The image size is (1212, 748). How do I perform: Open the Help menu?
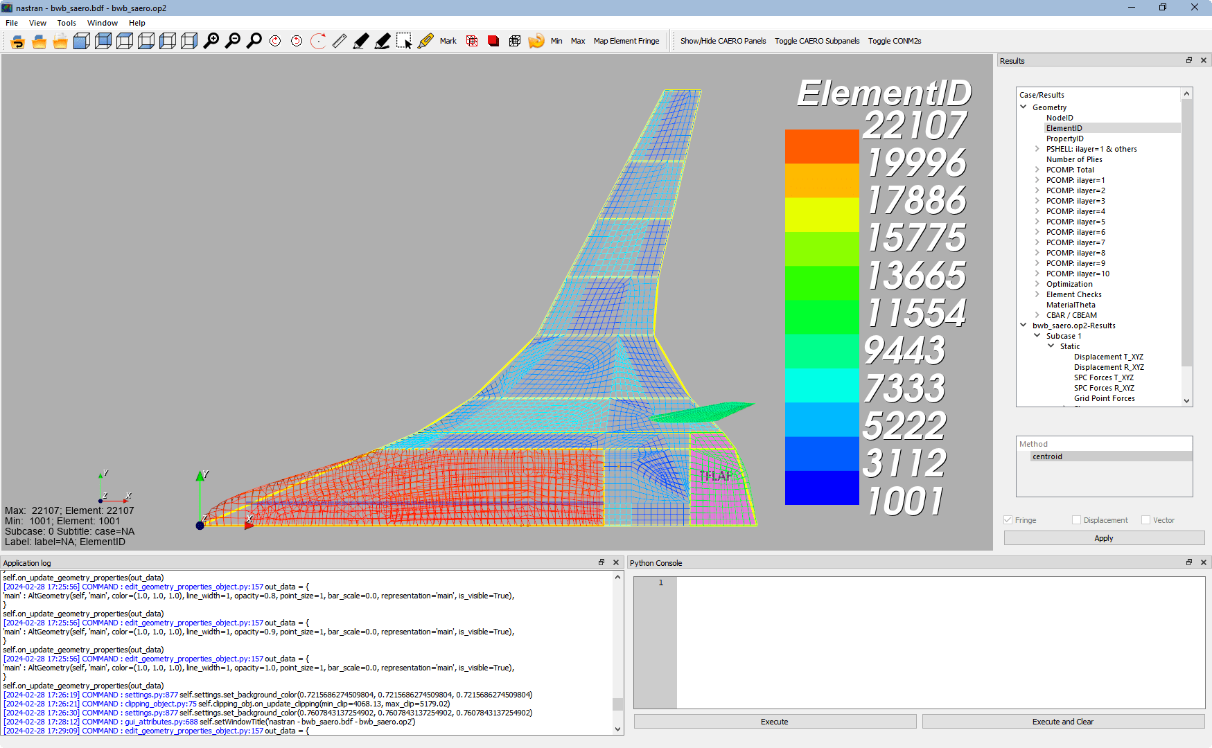pos(137,23)
